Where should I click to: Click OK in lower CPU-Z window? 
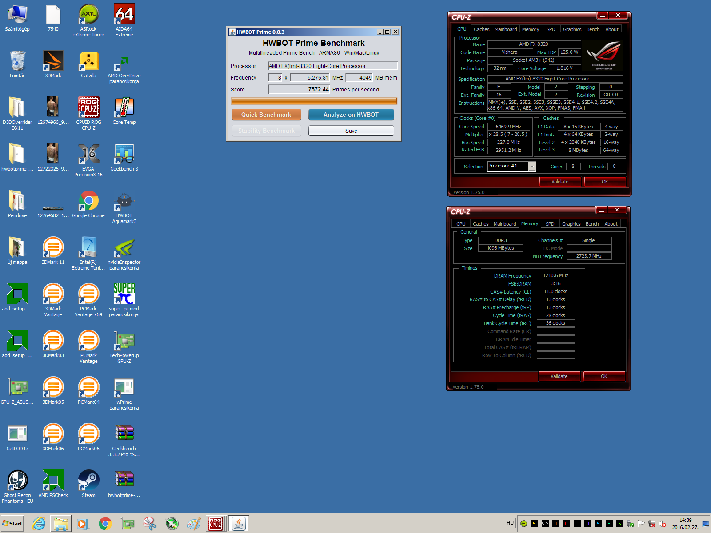pos(604,376)
